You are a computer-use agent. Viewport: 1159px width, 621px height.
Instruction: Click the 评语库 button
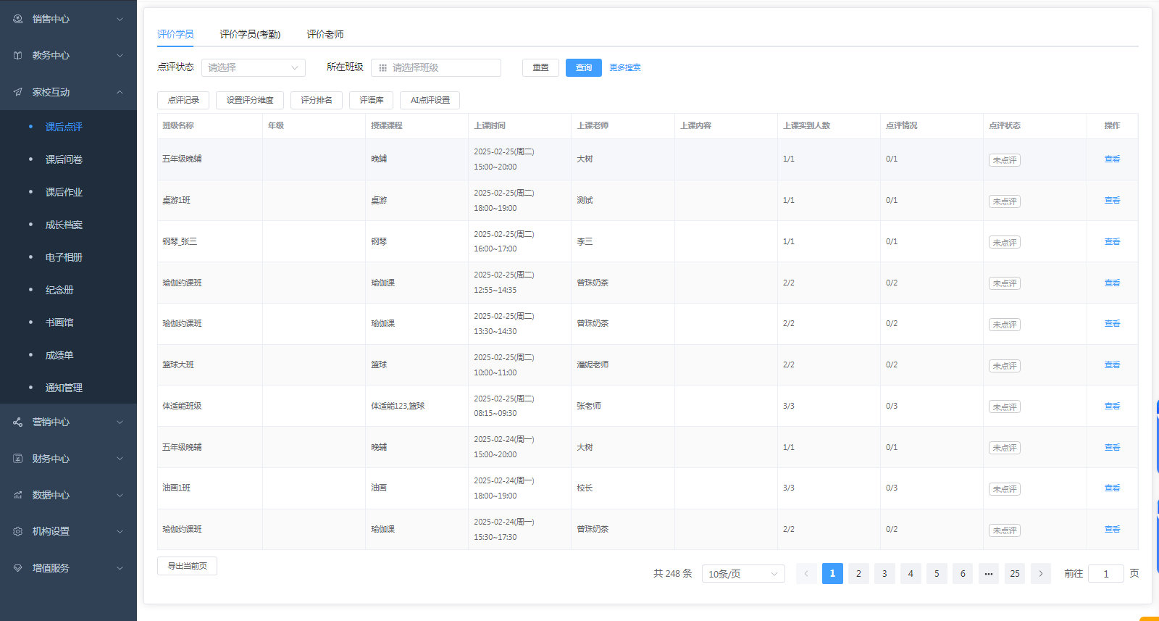coord(372,100)
